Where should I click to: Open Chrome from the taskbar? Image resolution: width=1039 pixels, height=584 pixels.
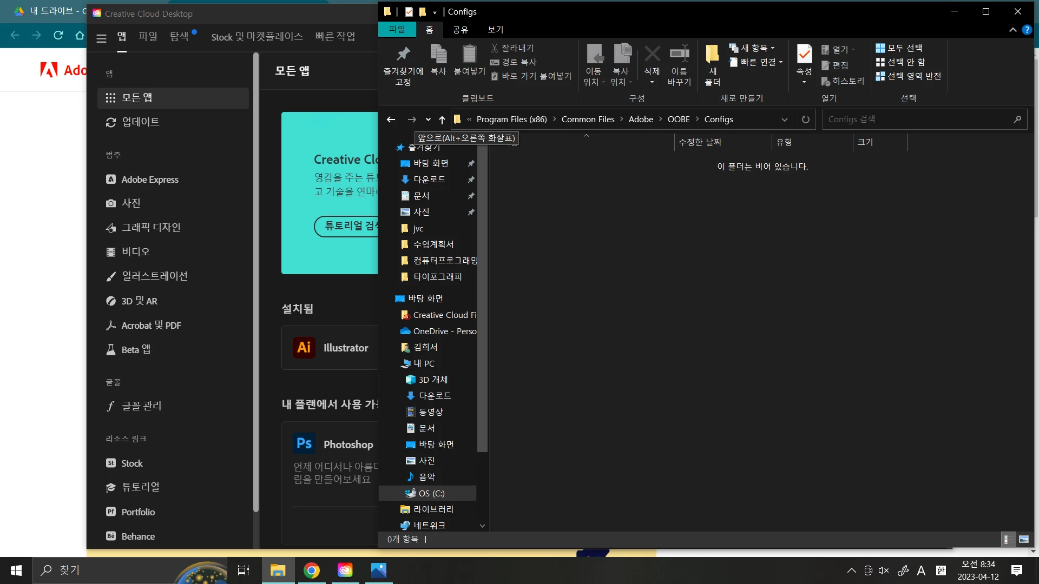click(x=311, y=570)
